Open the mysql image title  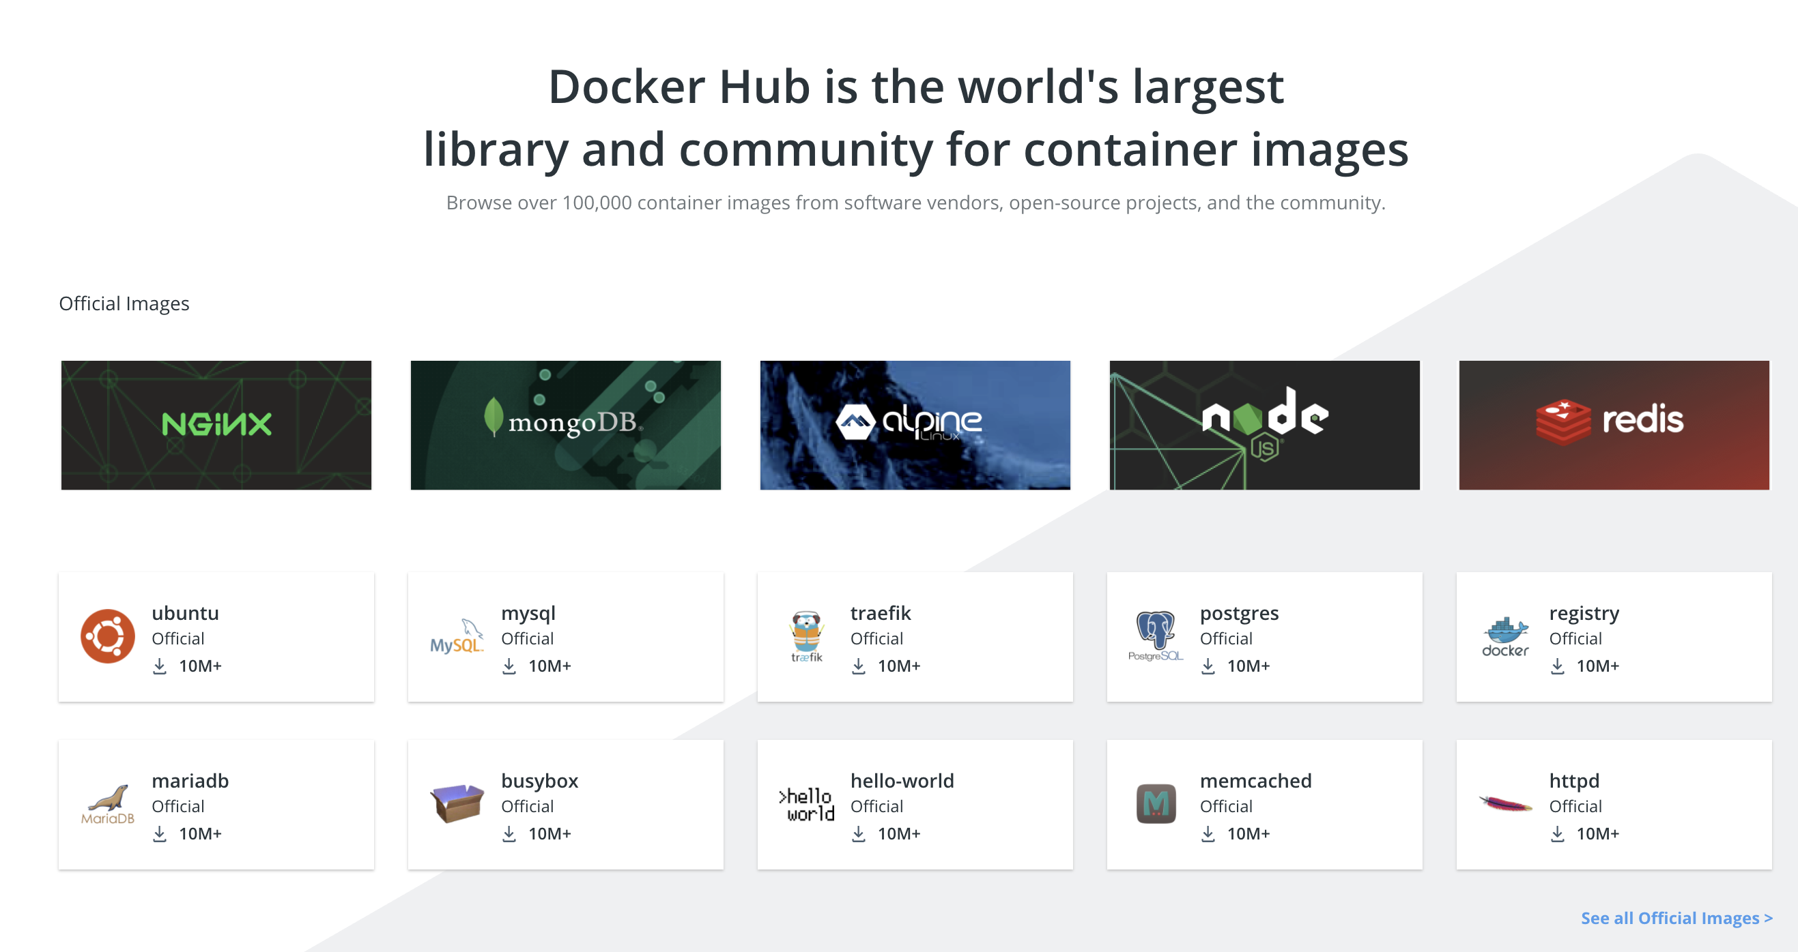coord(528,614)
